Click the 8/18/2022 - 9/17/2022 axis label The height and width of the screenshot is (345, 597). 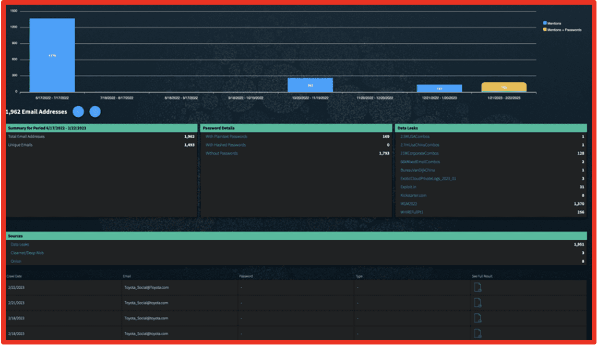(x=181, y=98)
